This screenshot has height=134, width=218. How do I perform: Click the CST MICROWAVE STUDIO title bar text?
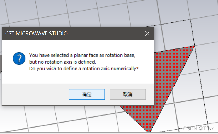pos(37,33)
